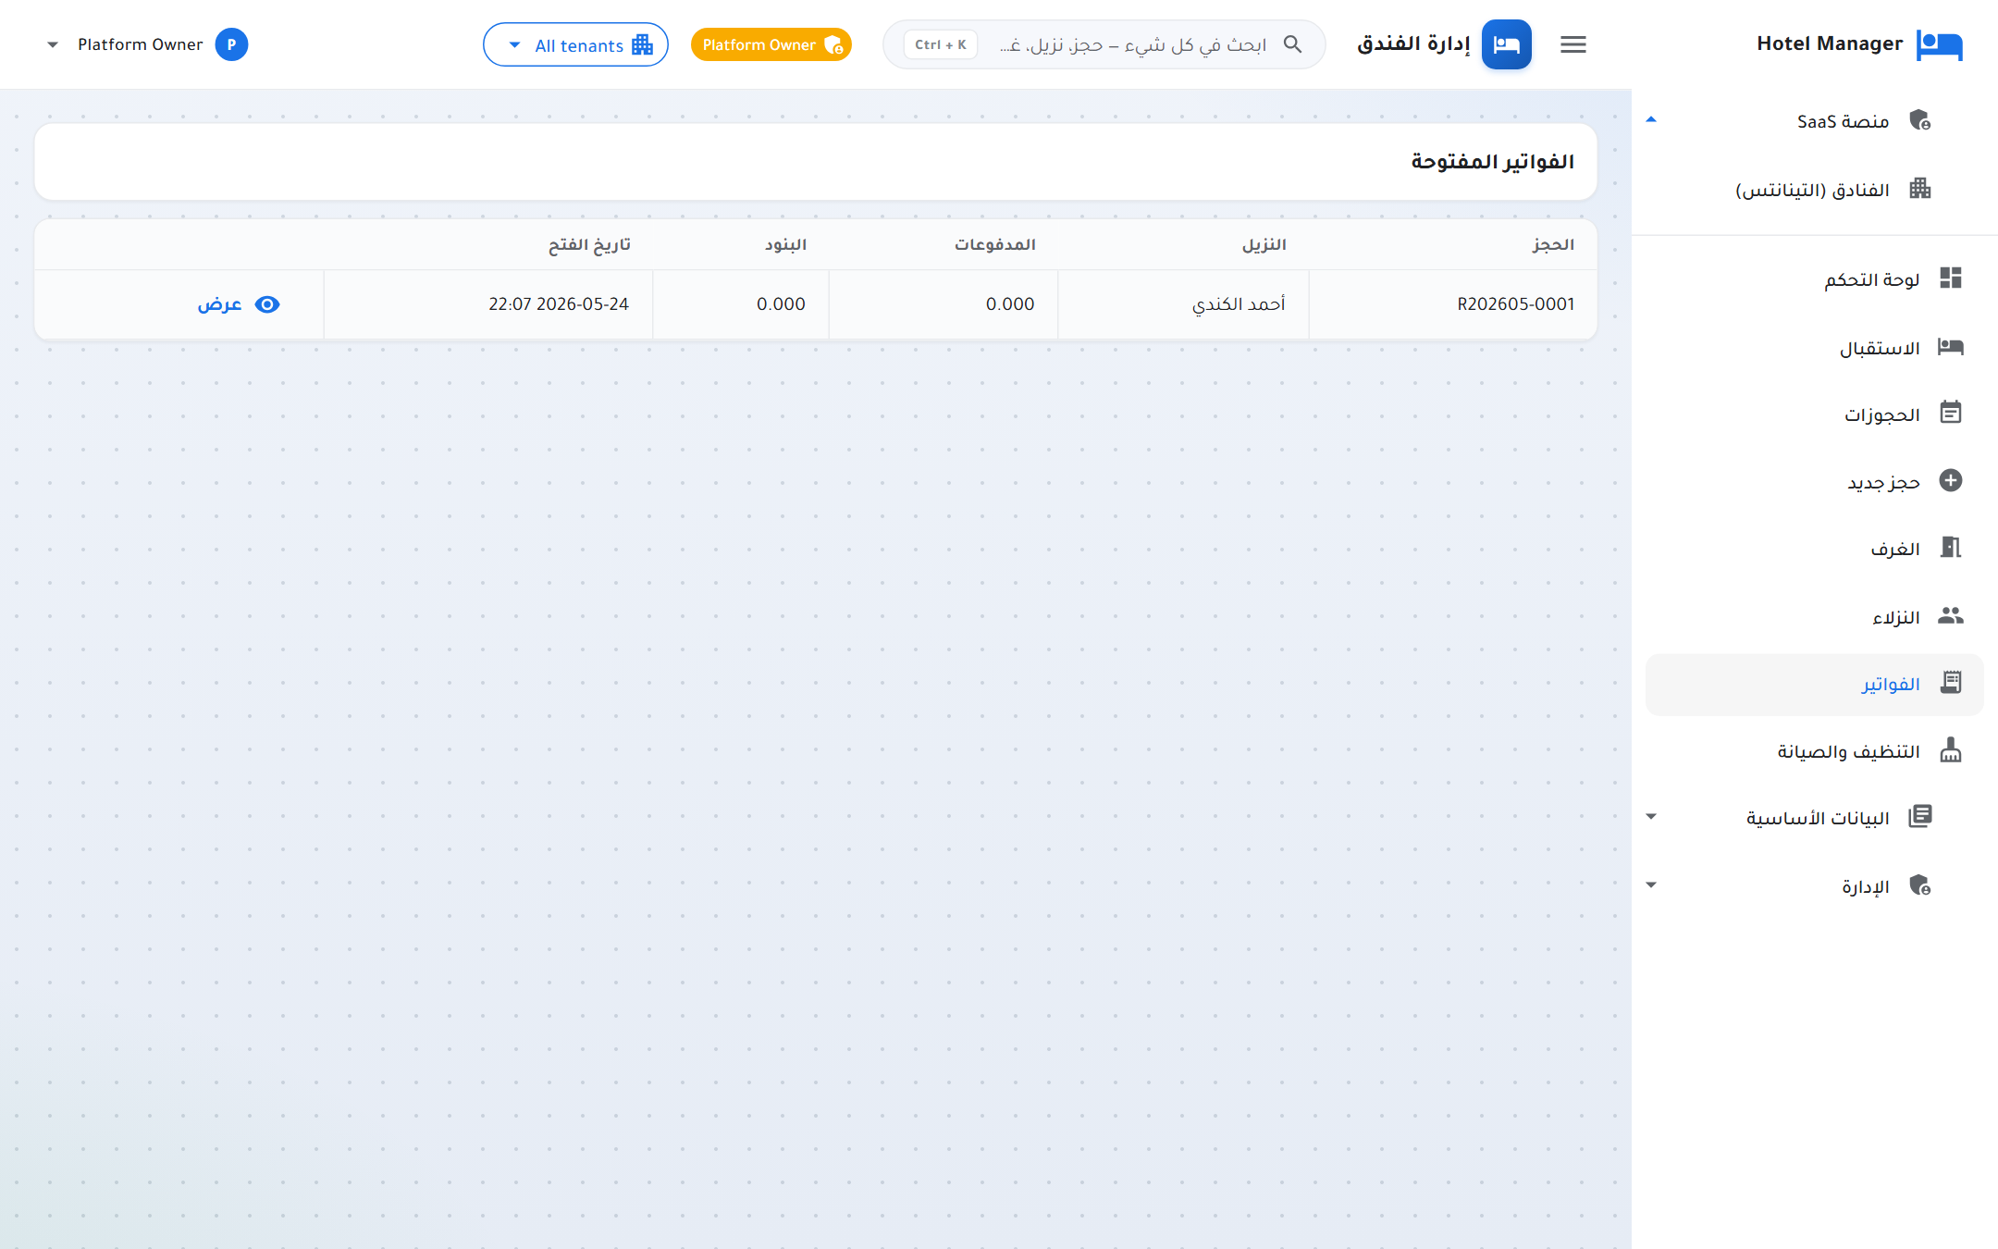This screenshot has width=1998, height=1249.
Task: Click the orange Platform Owner badge
Action: (771, 44)
